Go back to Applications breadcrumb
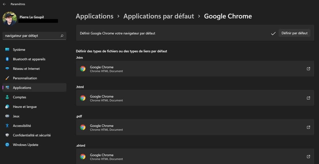This screenshot has width=319, height=164. point(95,16)
